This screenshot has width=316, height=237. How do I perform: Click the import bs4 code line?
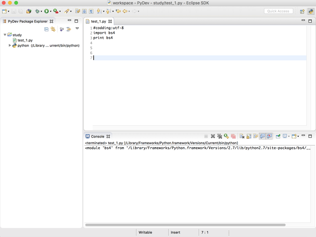tap(104, 33)
